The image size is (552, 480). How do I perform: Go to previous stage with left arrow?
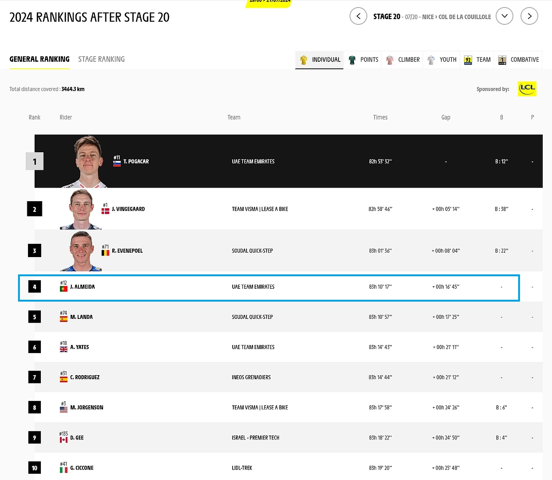(x=358, y=16)
